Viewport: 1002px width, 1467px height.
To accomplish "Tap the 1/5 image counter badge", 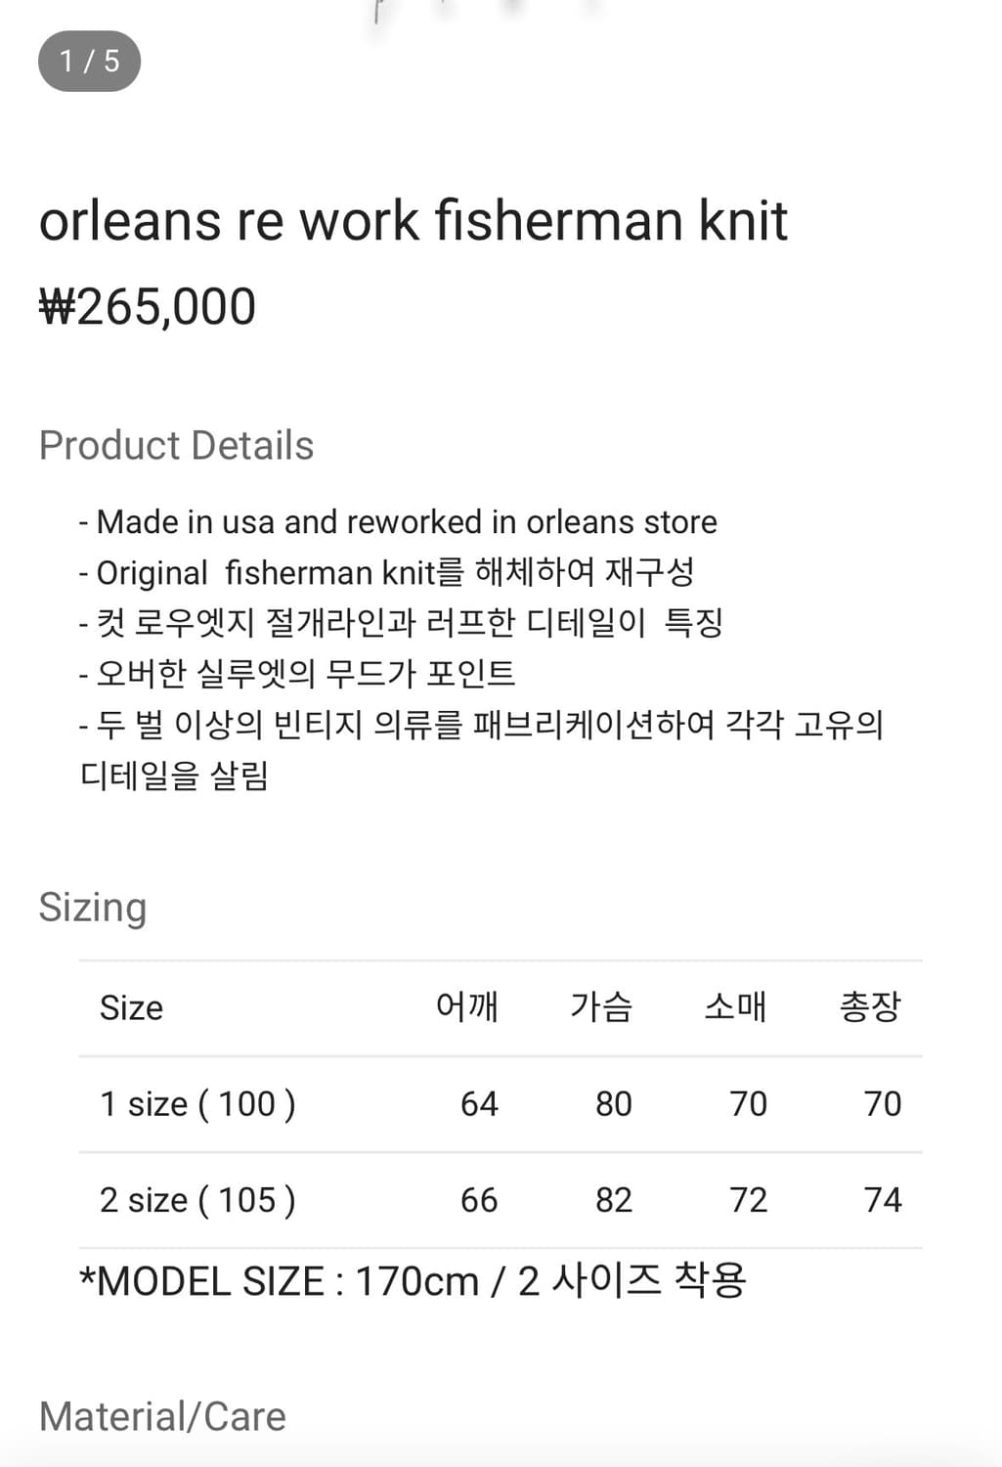I will point(88,61).
